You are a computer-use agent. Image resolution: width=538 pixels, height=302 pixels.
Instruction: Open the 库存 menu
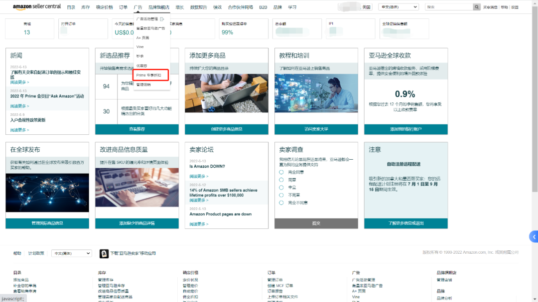click(86, 7)
